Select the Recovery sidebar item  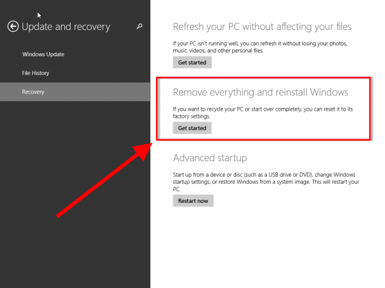[75, 92]
